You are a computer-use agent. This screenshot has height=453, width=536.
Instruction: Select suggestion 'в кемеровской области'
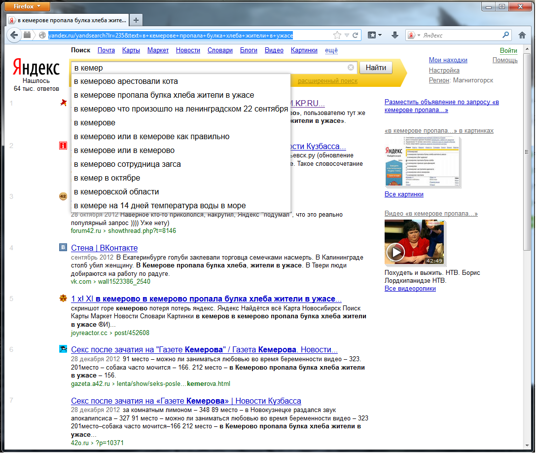(x=181, y=192)
